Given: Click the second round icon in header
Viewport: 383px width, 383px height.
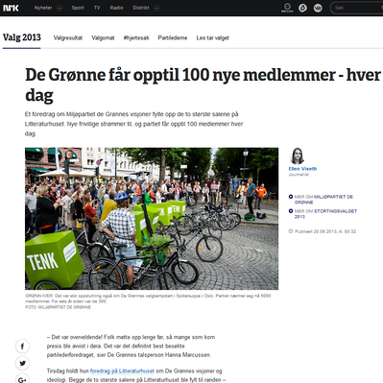Looking at the screenshot, I should [x=302, y=8].
